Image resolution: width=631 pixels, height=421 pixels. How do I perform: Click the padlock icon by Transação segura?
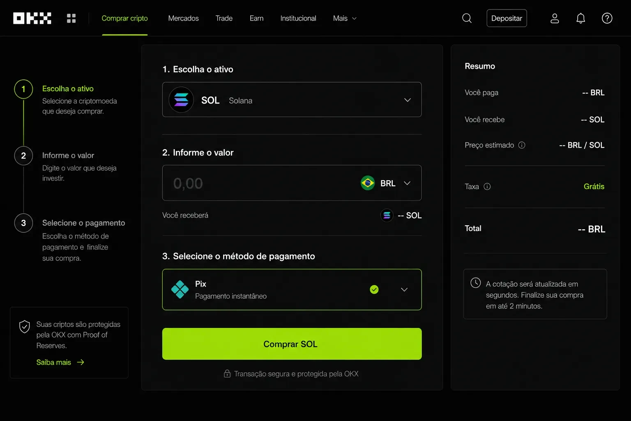click(x=227, y=374)
